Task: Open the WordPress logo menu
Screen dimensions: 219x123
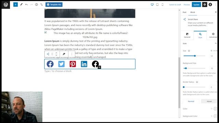Action: click(x=6, y=5)
